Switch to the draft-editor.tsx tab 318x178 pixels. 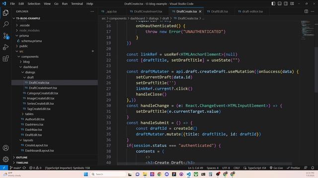coord(252,11)
